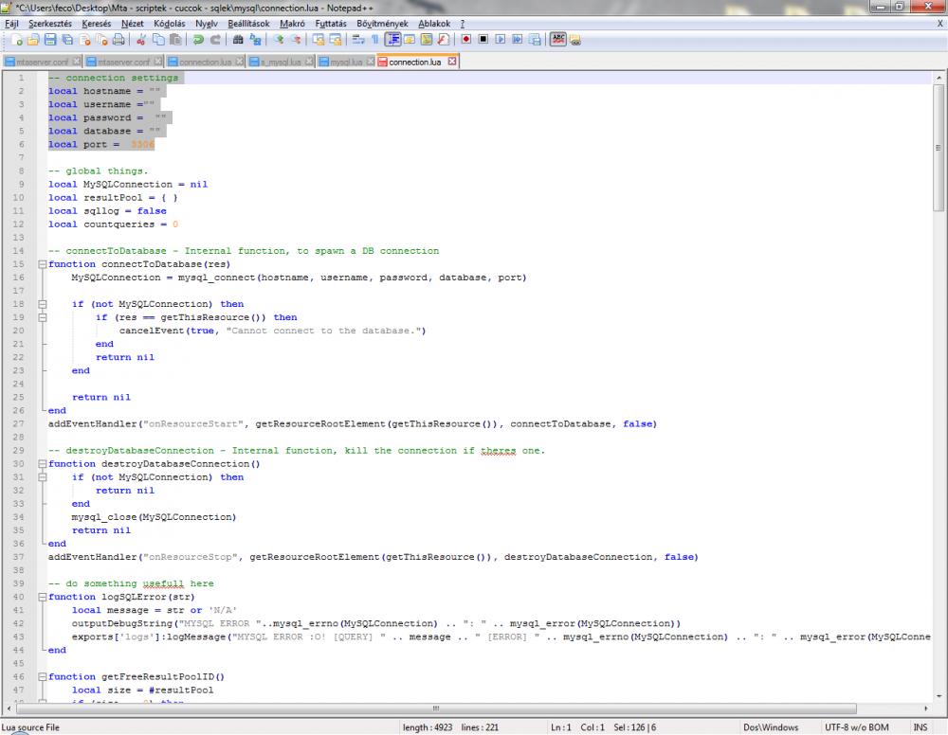Screen dimensions: 948x735
Task: Switch to the s_mysql.lua tab
Action: (281, 62)
